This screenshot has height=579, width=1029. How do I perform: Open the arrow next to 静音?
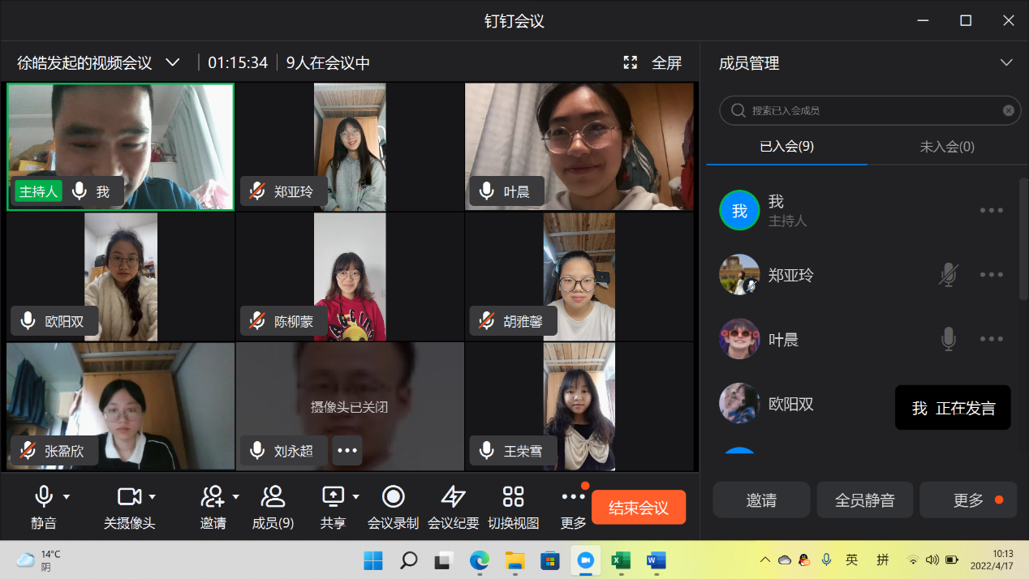tap(67, 496)
